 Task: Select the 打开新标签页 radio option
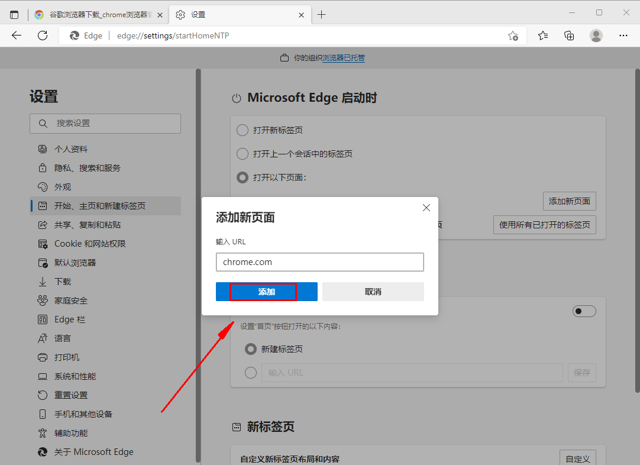pos(243,130)
